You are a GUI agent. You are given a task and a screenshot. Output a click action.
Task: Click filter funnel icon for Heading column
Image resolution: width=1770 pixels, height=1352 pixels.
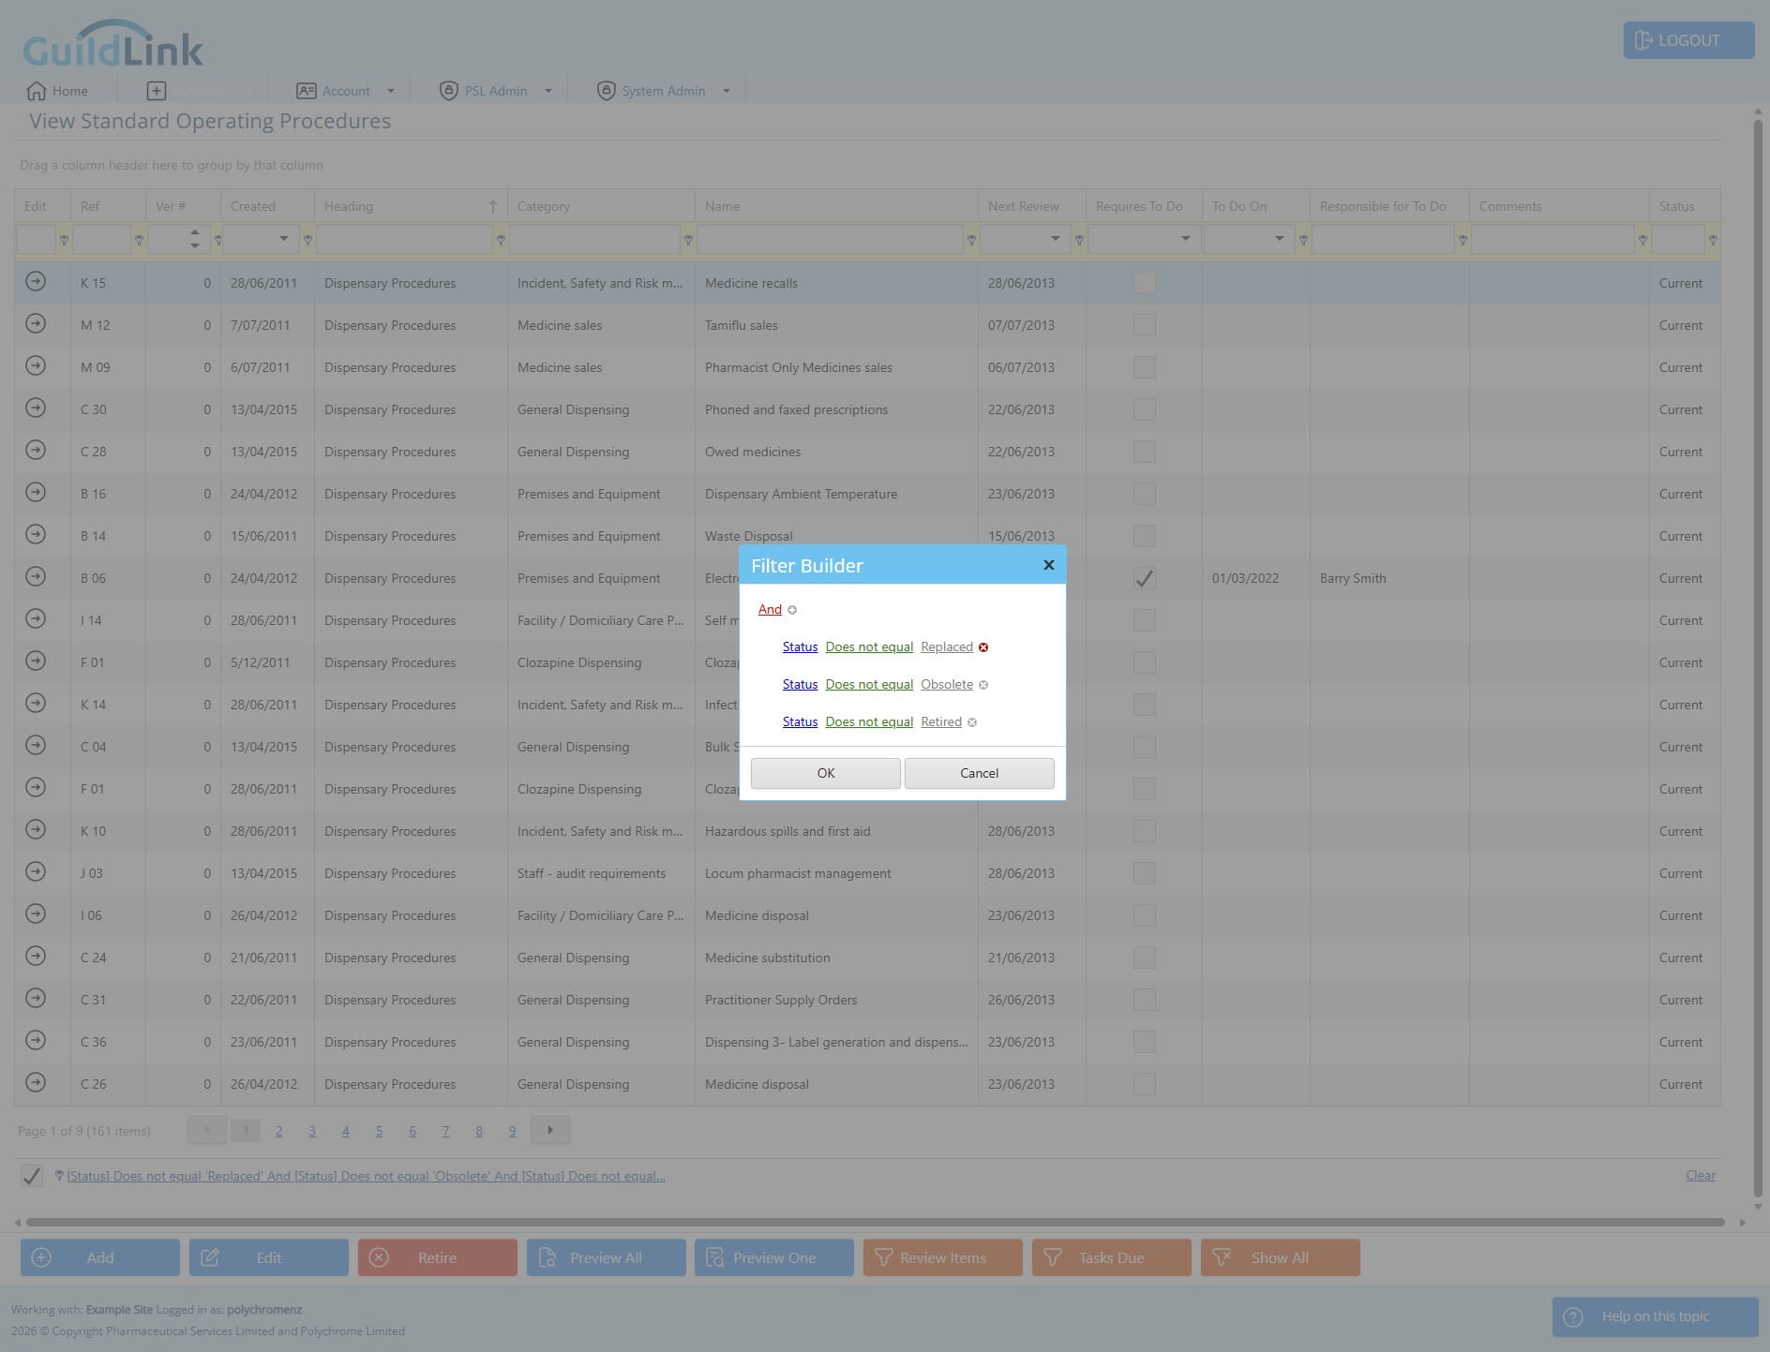[501, 241]
